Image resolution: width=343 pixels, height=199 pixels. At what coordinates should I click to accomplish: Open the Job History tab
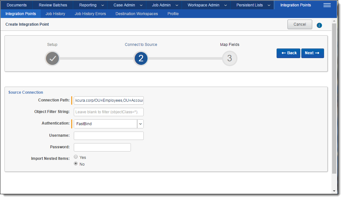tap(55, 14)
